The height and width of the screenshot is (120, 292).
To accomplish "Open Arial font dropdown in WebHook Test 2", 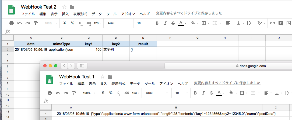I will pos(118,23).
